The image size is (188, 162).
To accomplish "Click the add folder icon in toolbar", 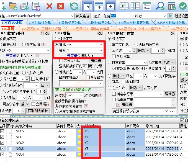I will click(13, 6).
